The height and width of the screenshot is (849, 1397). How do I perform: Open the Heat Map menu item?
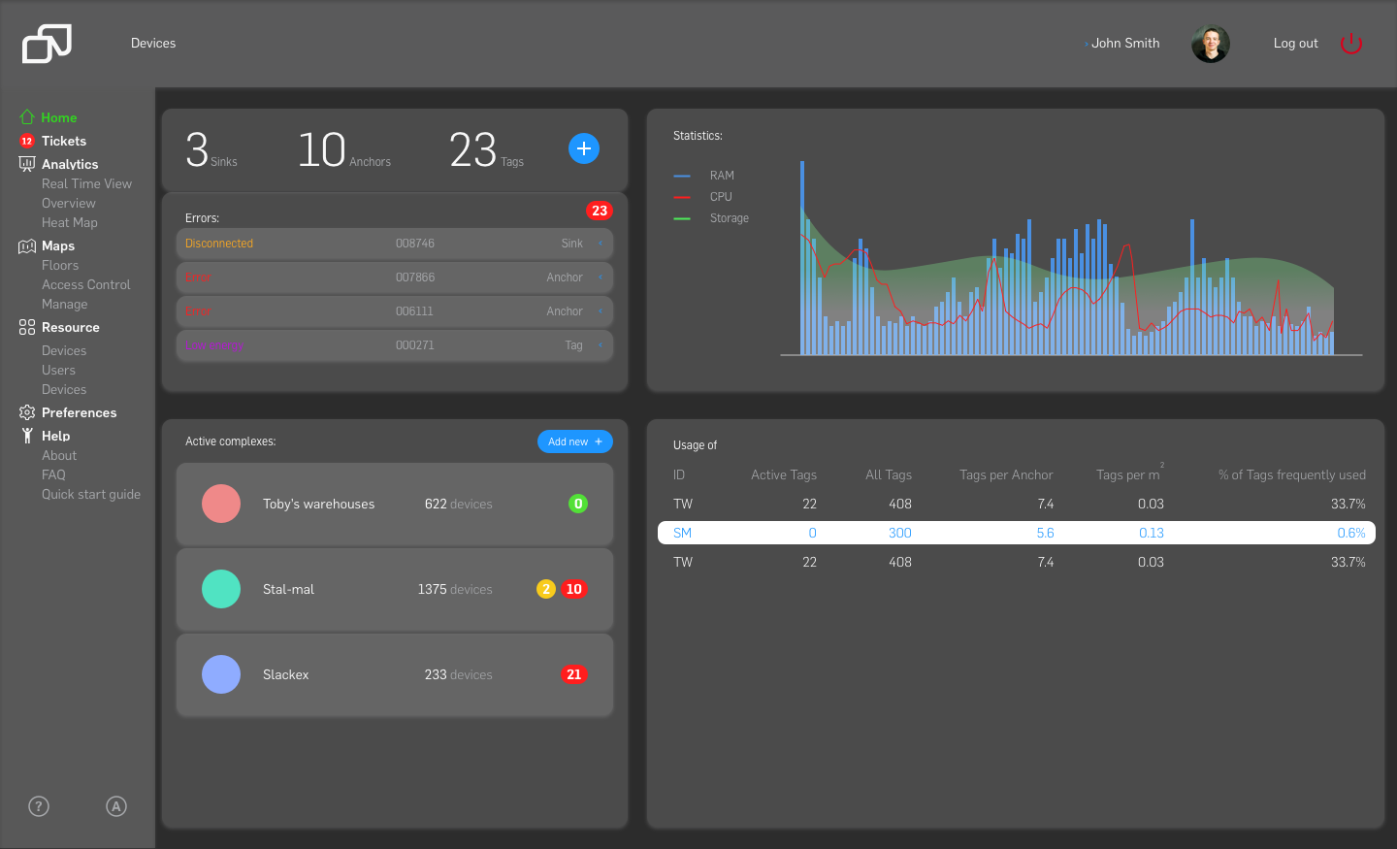(70, 222)
